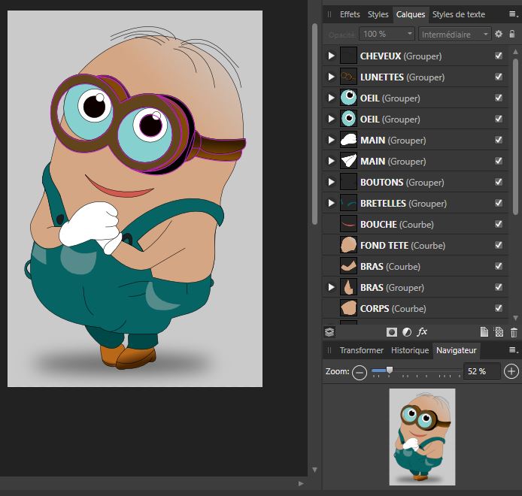This screenshot has height=496, width=522.
Task: Expand the first OEIL group
Action: click(331, 98)
